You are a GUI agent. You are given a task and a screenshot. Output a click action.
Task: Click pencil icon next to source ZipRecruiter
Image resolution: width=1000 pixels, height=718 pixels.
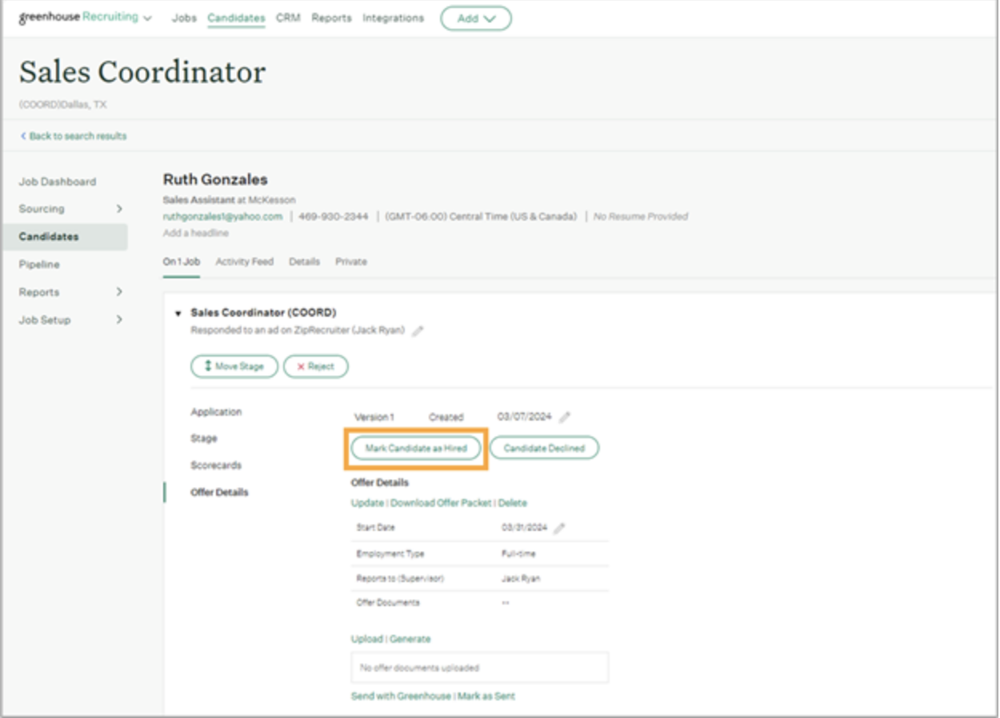click(418, 331)
